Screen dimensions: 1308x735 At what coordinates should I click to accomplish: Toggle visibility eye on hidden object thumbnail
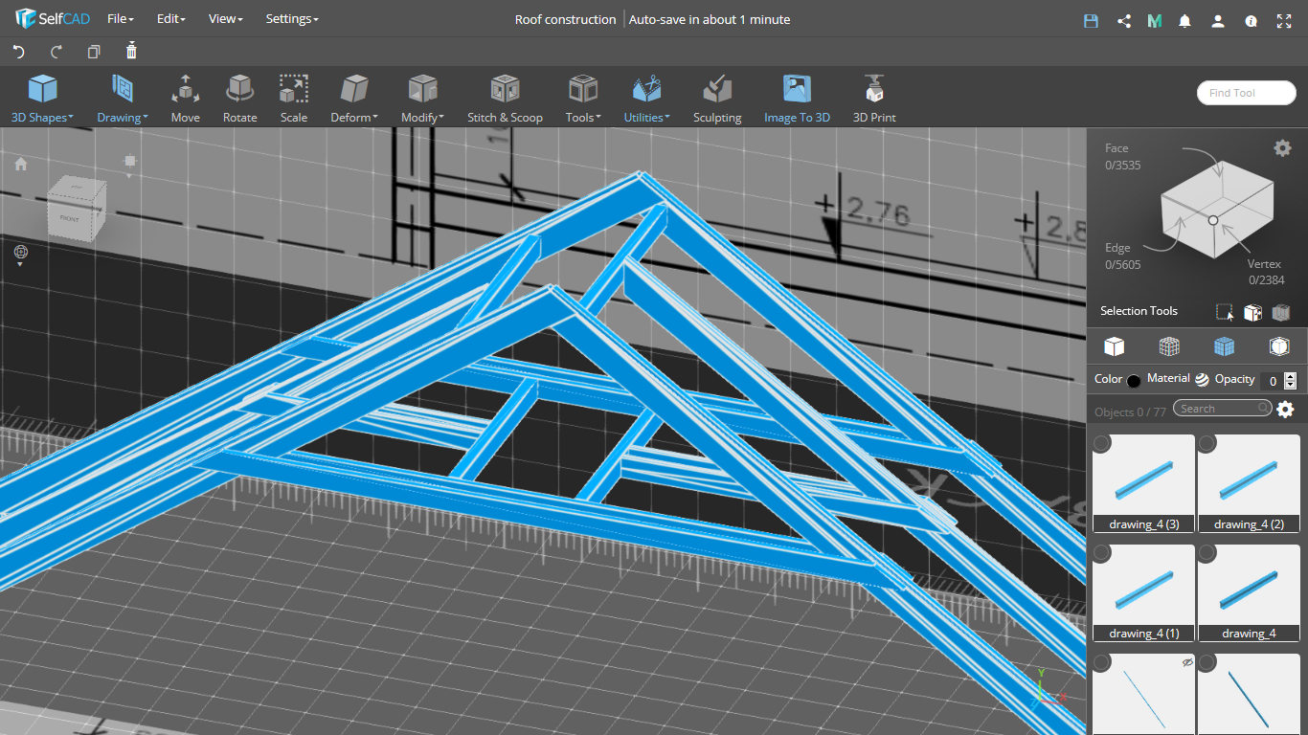(x=1187, y=662)
